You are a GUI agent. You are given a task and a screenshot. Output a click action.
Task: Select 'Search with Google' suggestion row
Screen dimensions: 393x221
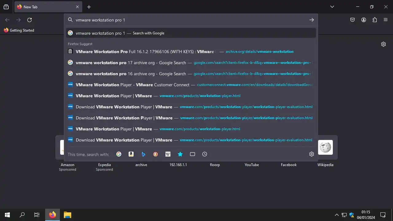pos(191,33)
